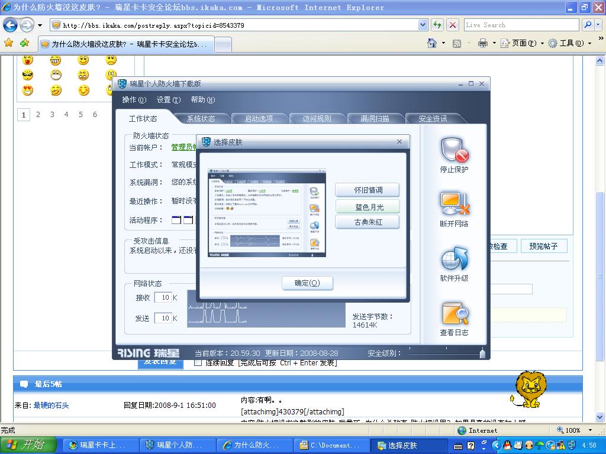Switch to 瑞星个人防… taskbar item
The width and height of the screenshot is (606, 454).
click(x=176, y=445)
